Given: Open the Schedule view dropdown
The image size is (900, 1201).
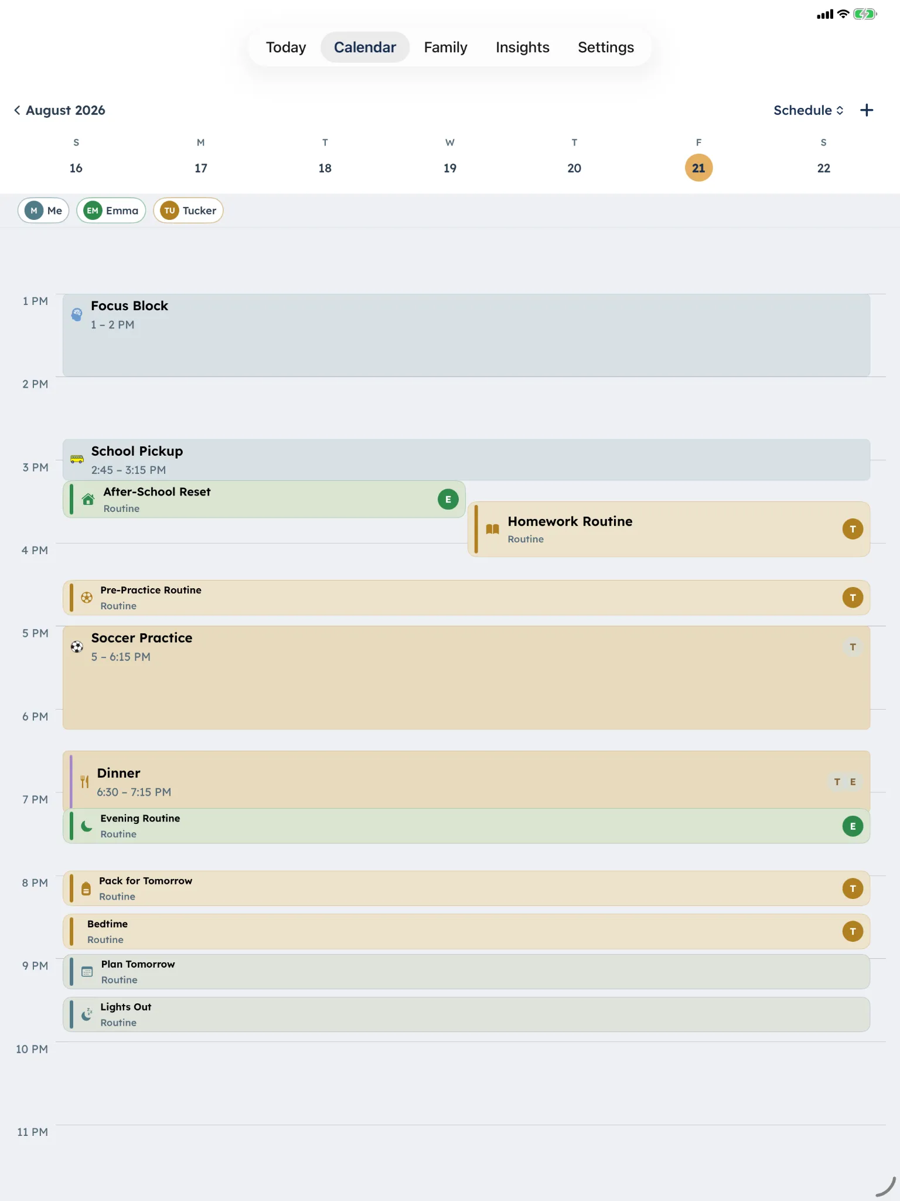Looking at the screenshot, I should (809, 110).
